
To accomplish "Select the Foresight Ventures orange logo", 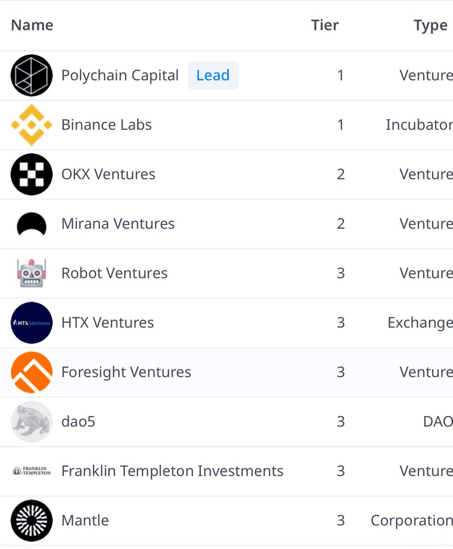I will [x=31, y=372].
